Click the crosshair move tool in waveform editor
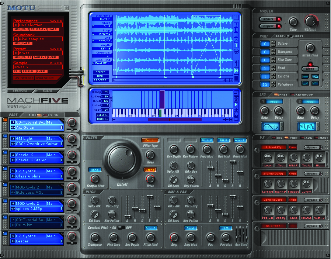This screenshot has height=259, width=331. (x=236, y=51)
